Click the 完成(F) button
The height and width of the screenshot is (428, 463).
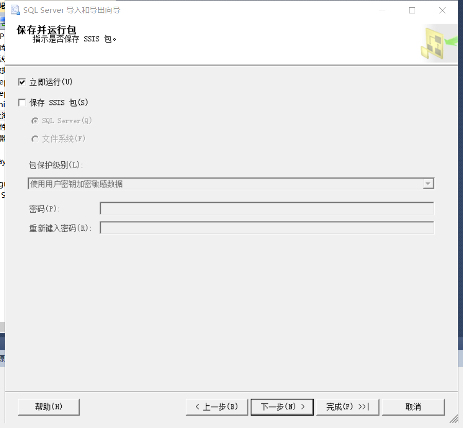(348, 407)
